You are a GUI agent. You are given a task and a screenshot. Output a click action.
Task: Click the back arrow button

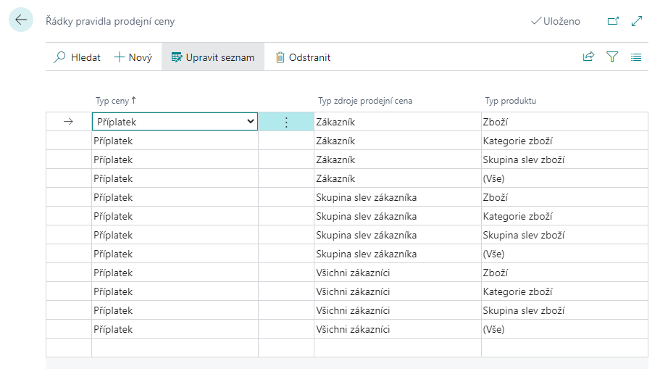tap(20, 21)
